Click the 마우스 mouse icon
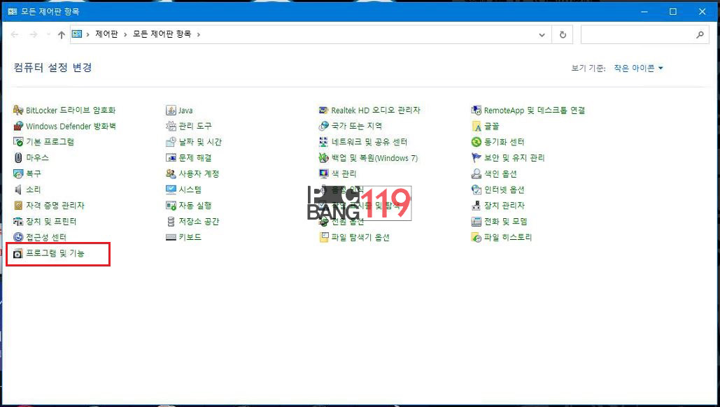The width and height of the screenshot is (720, 407). tap(18, 158)
